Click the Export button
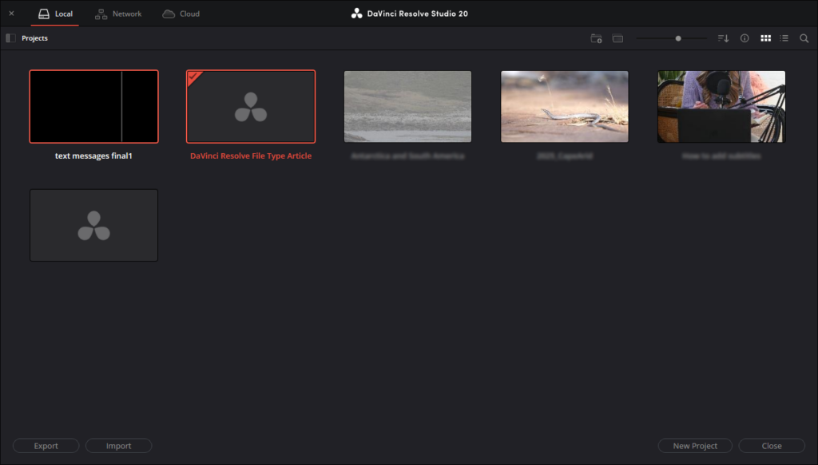Image resolution: width=818 pixels, height=465 pixels. pos(46,446)
